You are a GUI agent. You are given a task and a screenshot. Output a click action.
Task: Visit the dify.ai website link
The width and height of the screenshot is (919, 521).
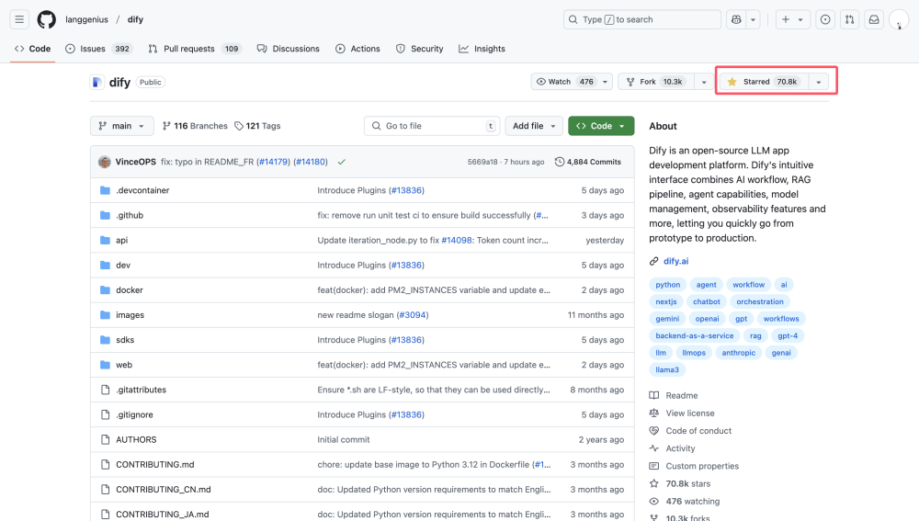tap(675, 261)
